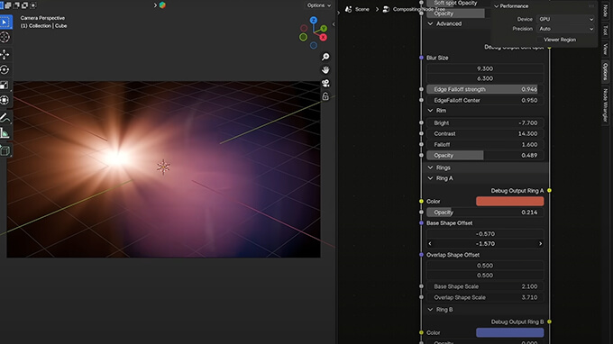This screenshot has height=344, width=613.
Task: Open the Ring A orange Color swatch
Action: pyautogui.click(x=510, y=202)
